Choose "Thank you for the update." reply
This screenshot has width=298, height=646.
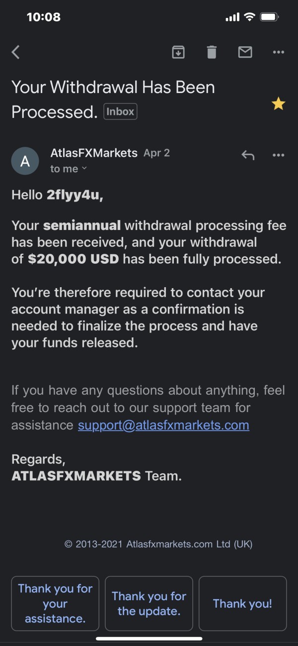tap(149, 603)
